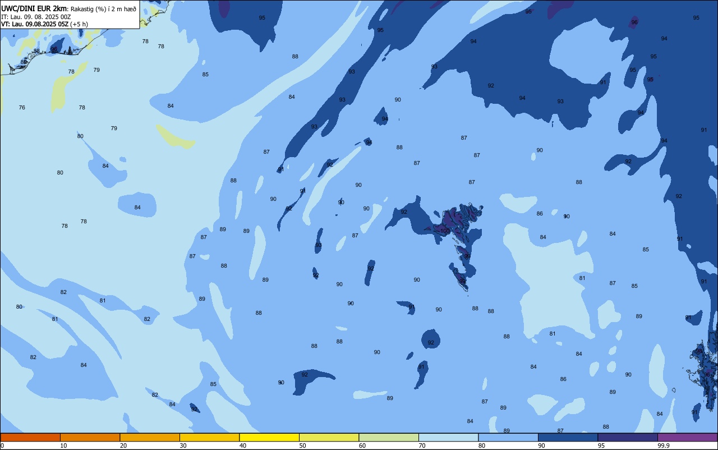The height and width of the screenshot is (450, 718).
Task: Pick the 50–60 pale yellow legend swatch
Action: point(329,437)
